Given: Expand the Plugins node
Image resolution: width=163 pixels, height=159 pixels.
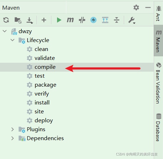Looking at the screenshot, I should click(12, 129).
